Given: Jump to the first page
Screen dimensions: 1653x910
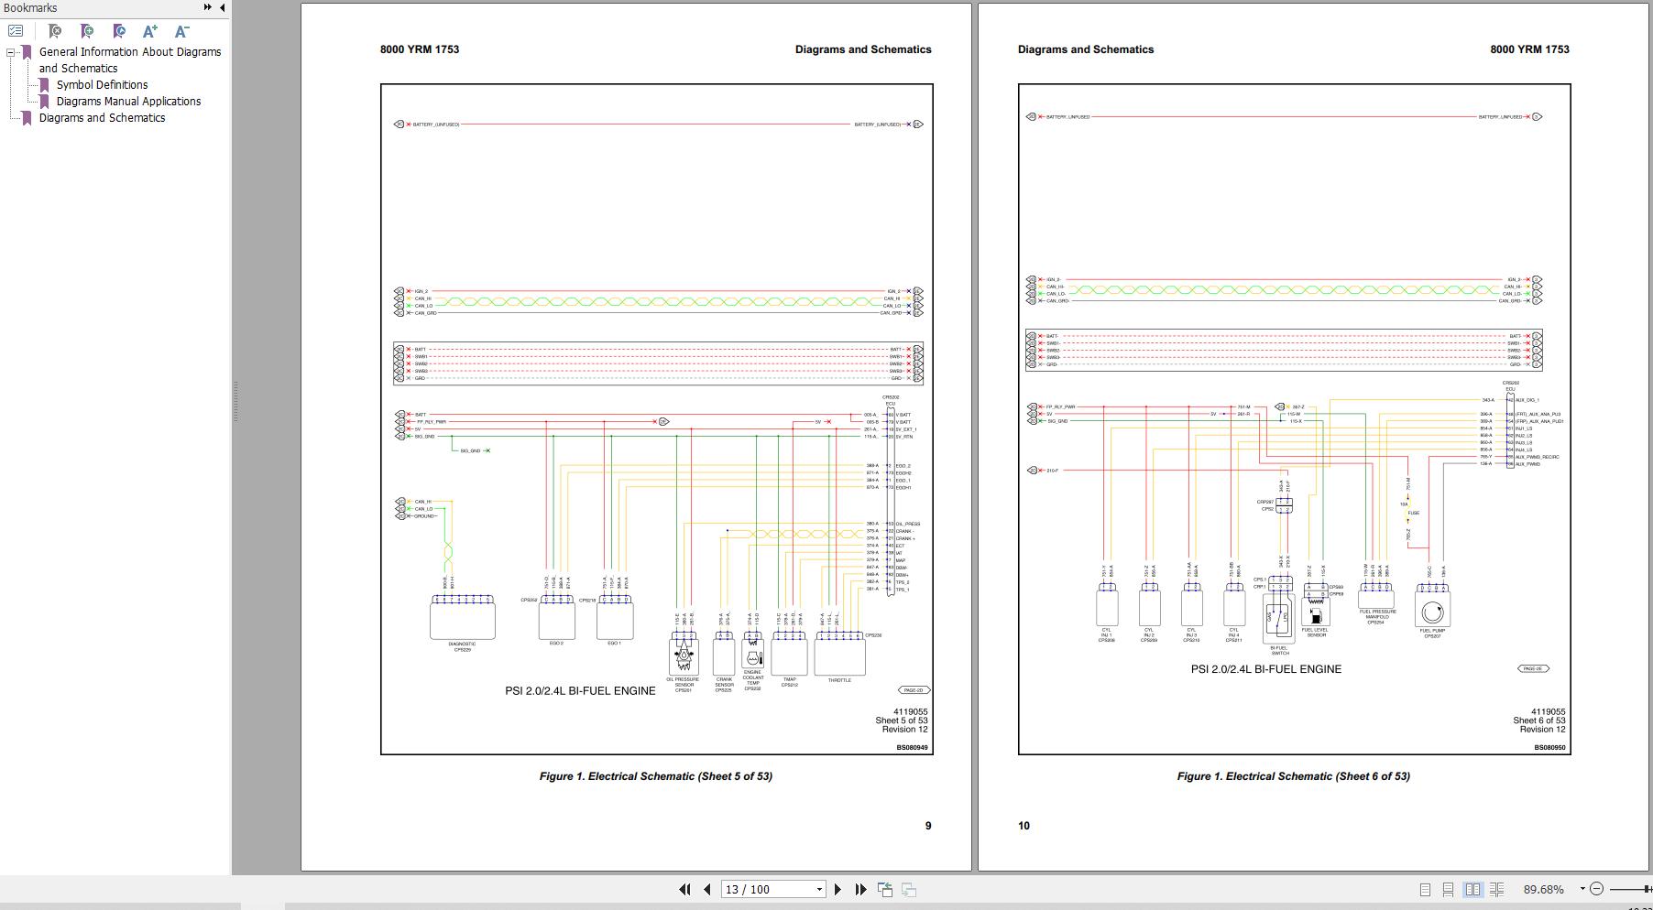Looking at the screenshot, I should coord(684,889).
